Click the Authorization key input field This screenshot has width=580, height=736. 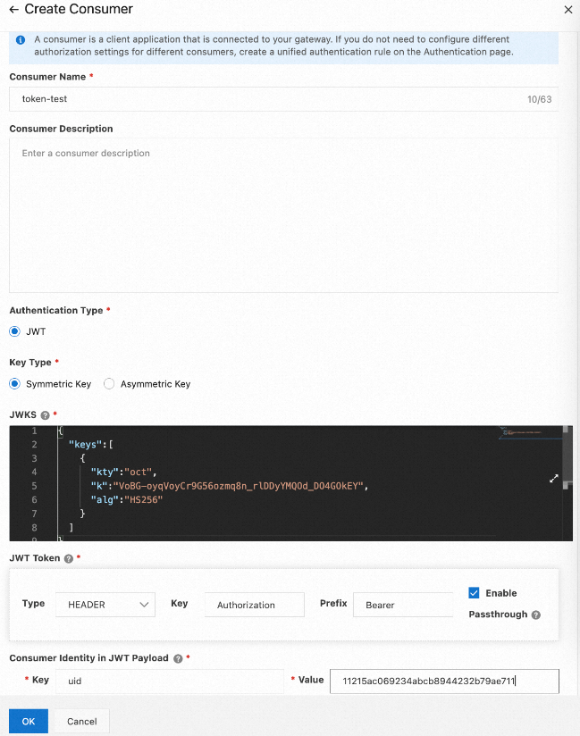(x=255, y=605)
